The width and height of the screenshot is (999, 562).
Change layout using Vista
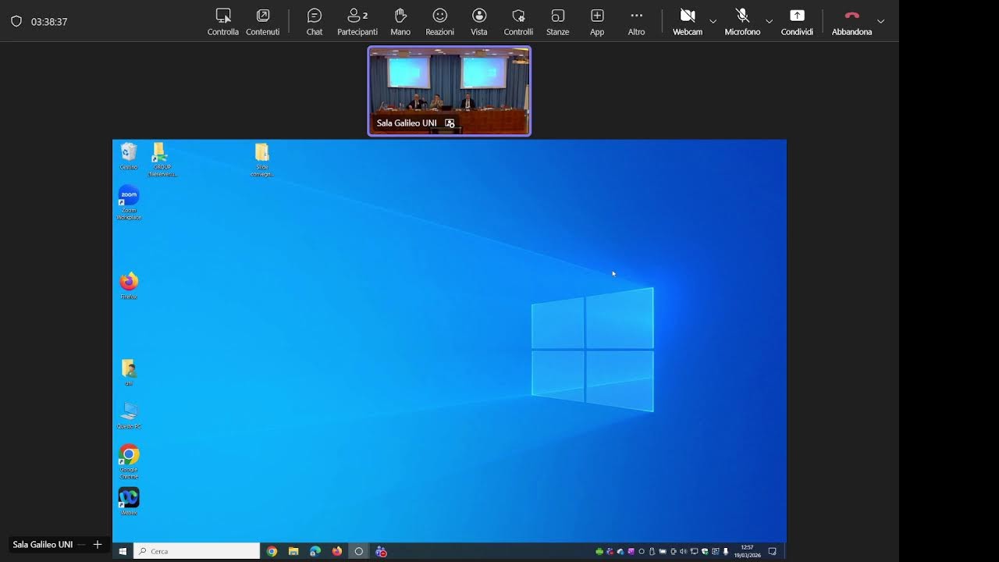pyautogui.click(x=479, y=22)
